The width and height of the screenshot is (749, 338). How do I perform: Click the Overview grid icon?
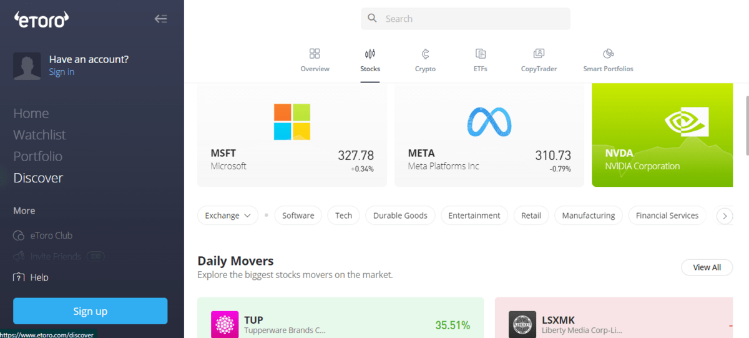[315, 54]
